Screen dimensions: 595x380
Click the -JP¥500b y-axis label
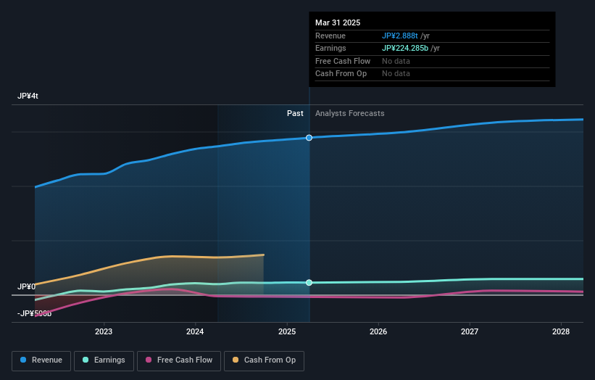(34, 313)
